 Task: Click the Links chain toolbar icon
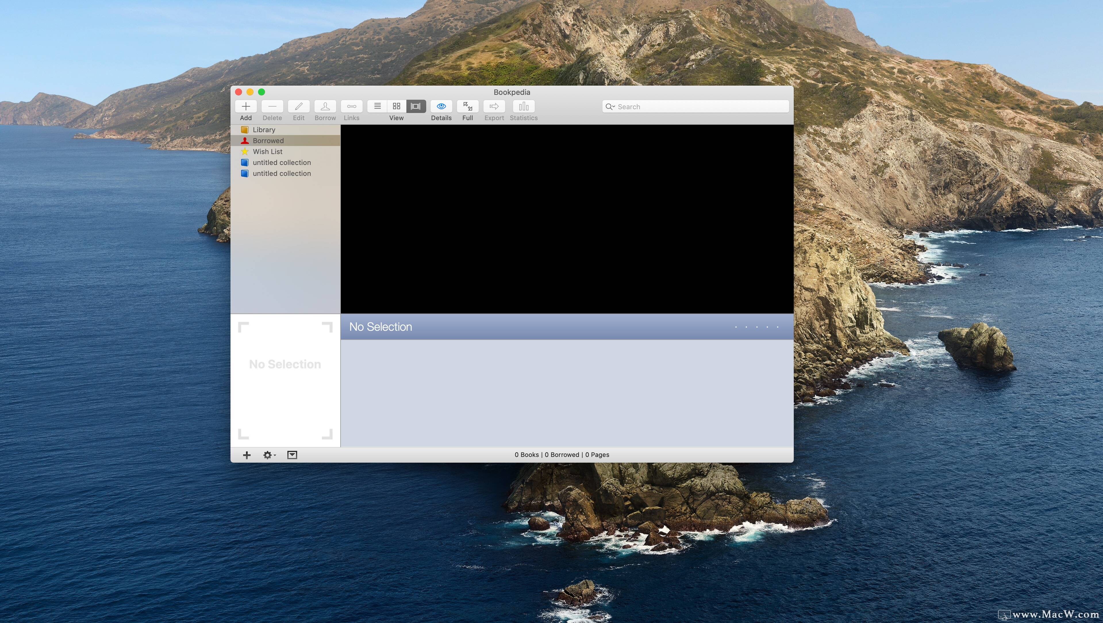(x=351, y=106)
